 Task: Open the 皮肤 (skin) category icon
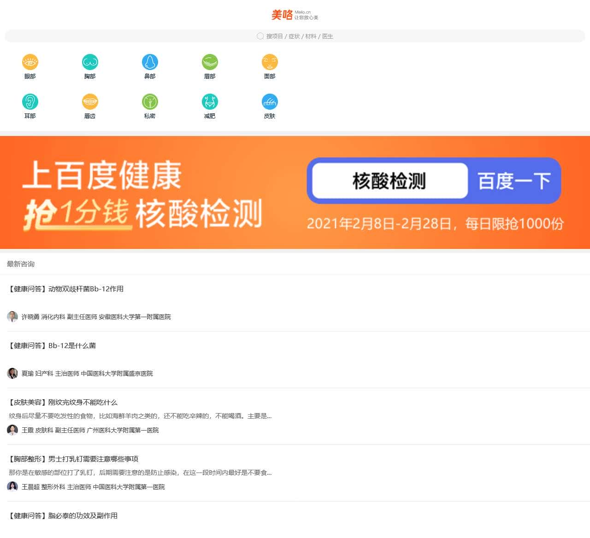pos(270,101)
